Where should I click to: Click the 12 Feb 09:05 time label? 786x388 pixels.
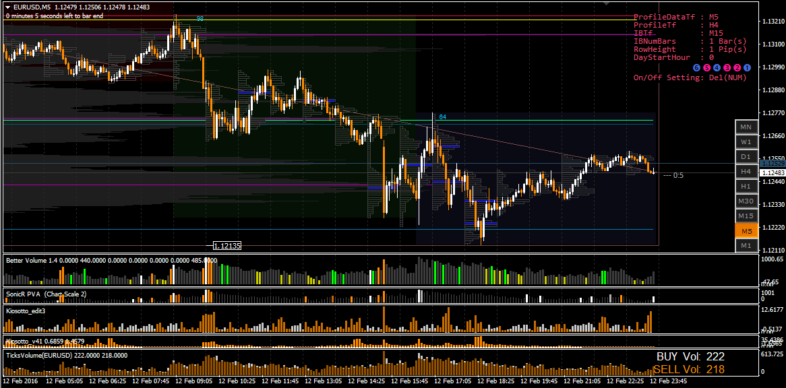193,381
